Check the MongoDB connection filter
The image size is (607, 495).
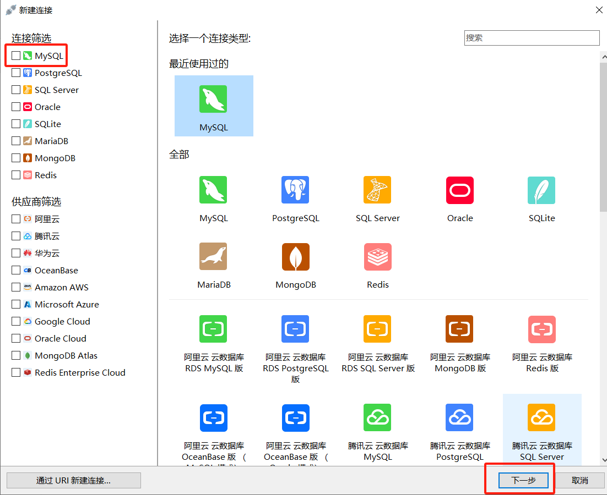pos(16,158)
